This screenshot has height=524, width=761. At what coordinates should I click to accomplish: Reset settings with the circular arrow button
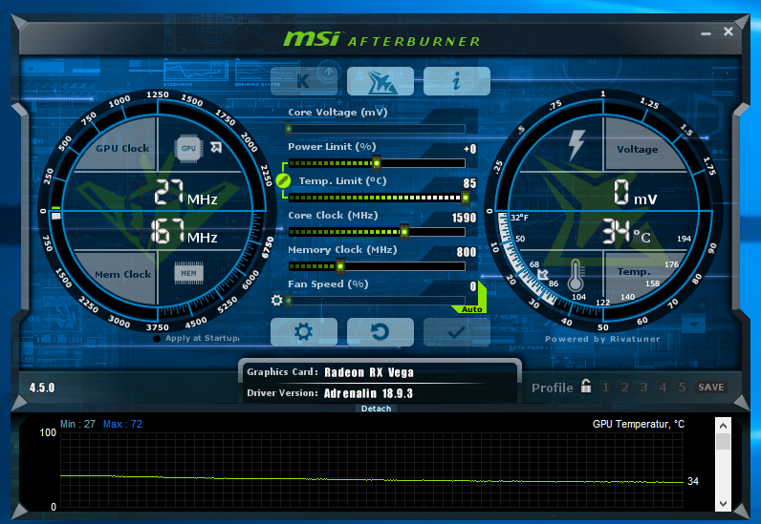(380, 332)
